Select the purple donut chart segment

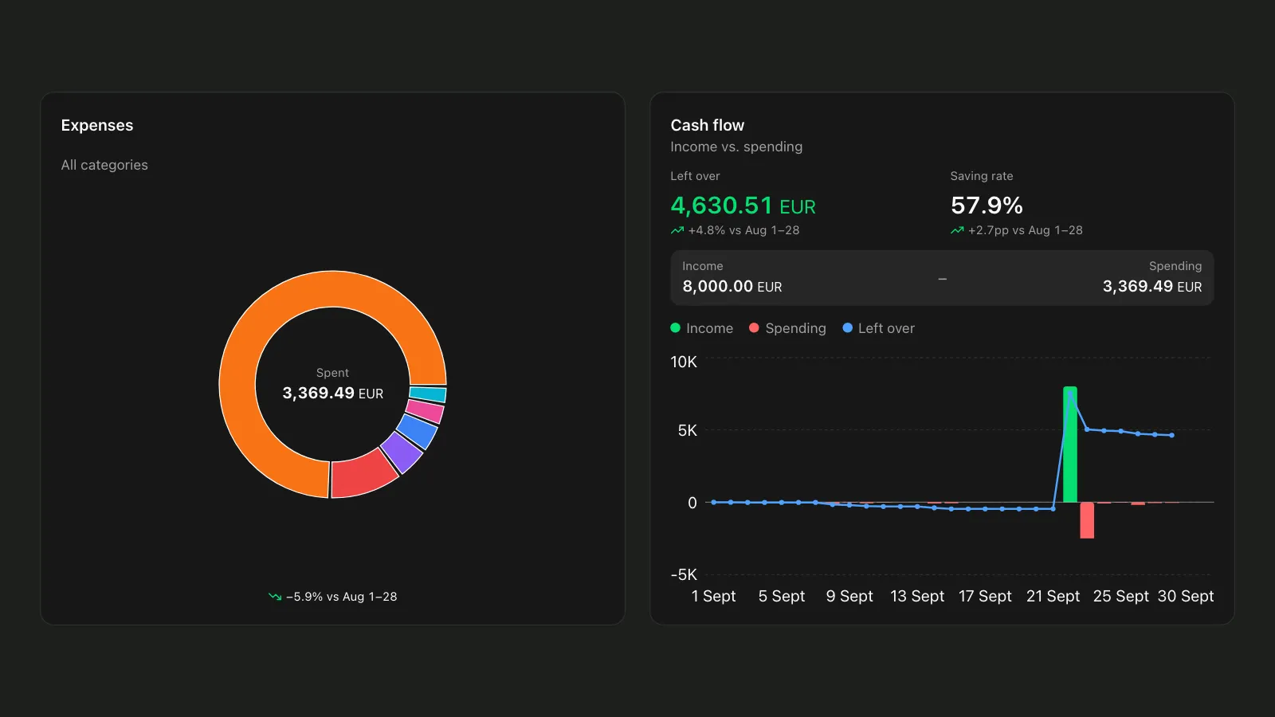(403, 452)
